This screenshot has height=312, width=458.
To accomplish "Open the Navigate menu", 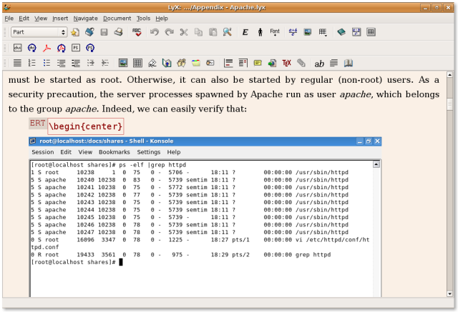I will 85,18.
